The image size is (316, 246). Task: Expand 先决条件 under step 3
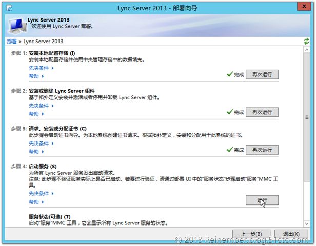41,143
